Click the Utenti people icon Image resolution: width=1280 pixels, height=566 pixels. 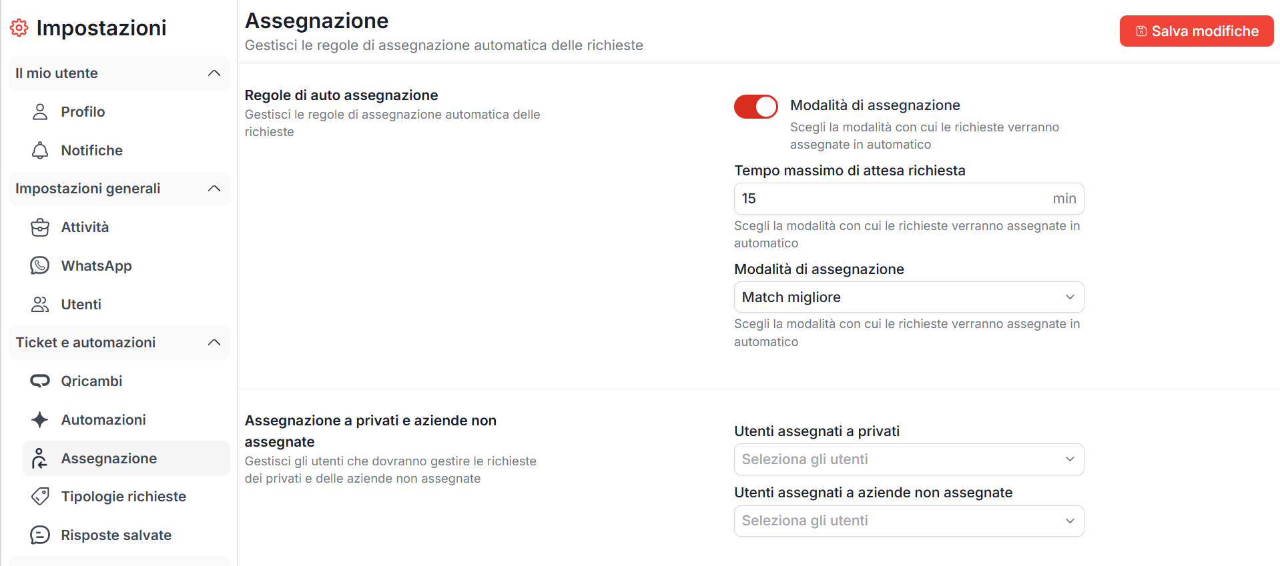tap(40, 304)
